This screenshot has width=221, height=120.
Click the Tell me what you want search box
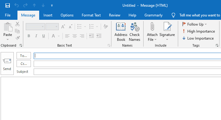pos(200,15)
